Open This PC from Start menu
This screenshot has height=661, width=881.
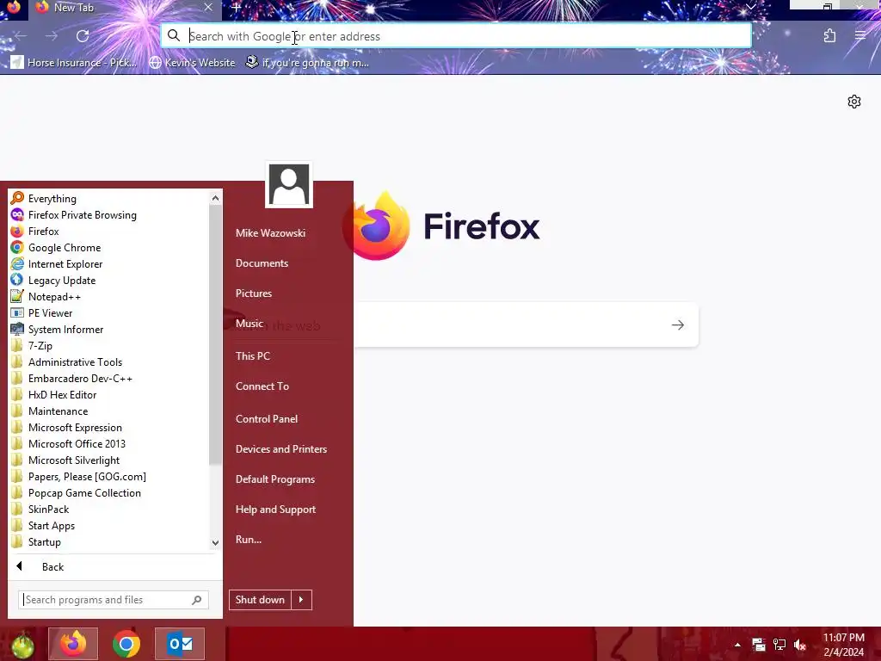[252, 355]
